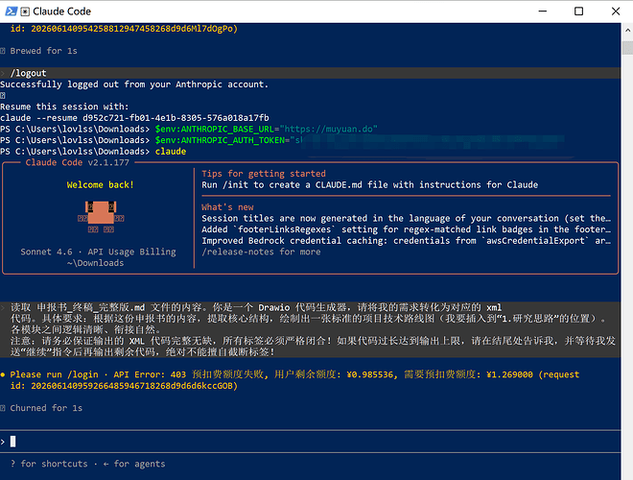The height and width of the screenshot is (480, 633).
Task: Click the '~\Downloads' working directory label
Action: 95,263
